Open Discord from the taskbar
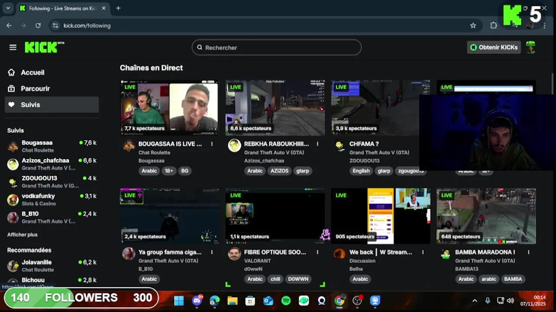 point(197,300)
